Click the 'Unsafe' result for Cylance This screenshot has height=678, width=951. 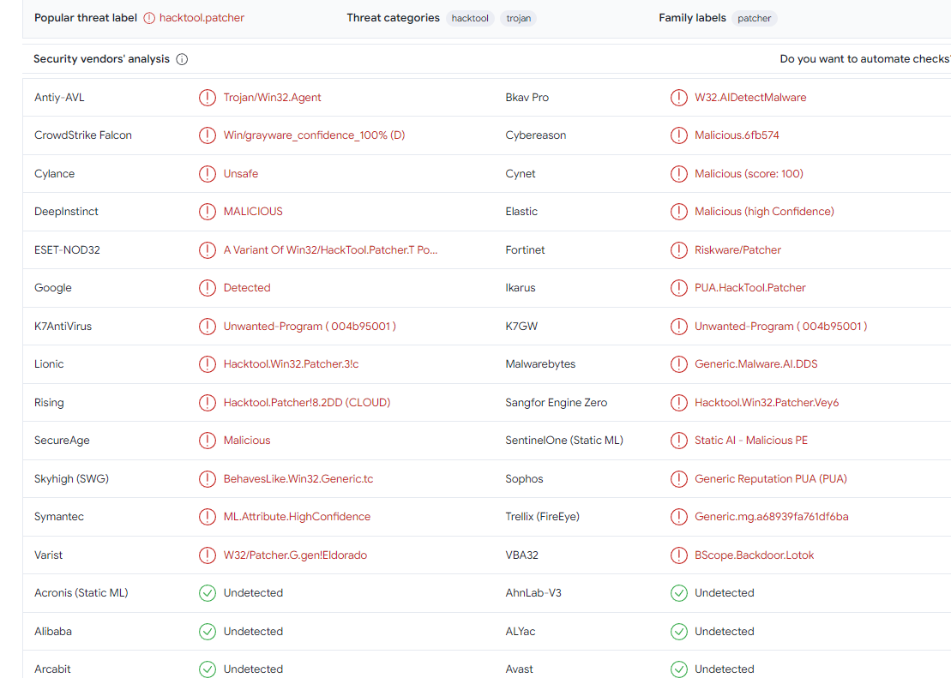(x=241, y=174)
